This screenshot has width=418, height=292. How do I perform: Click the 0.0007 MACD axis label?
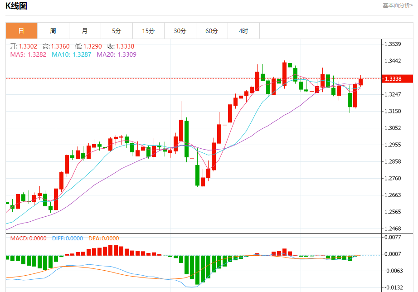coord(393,254)
